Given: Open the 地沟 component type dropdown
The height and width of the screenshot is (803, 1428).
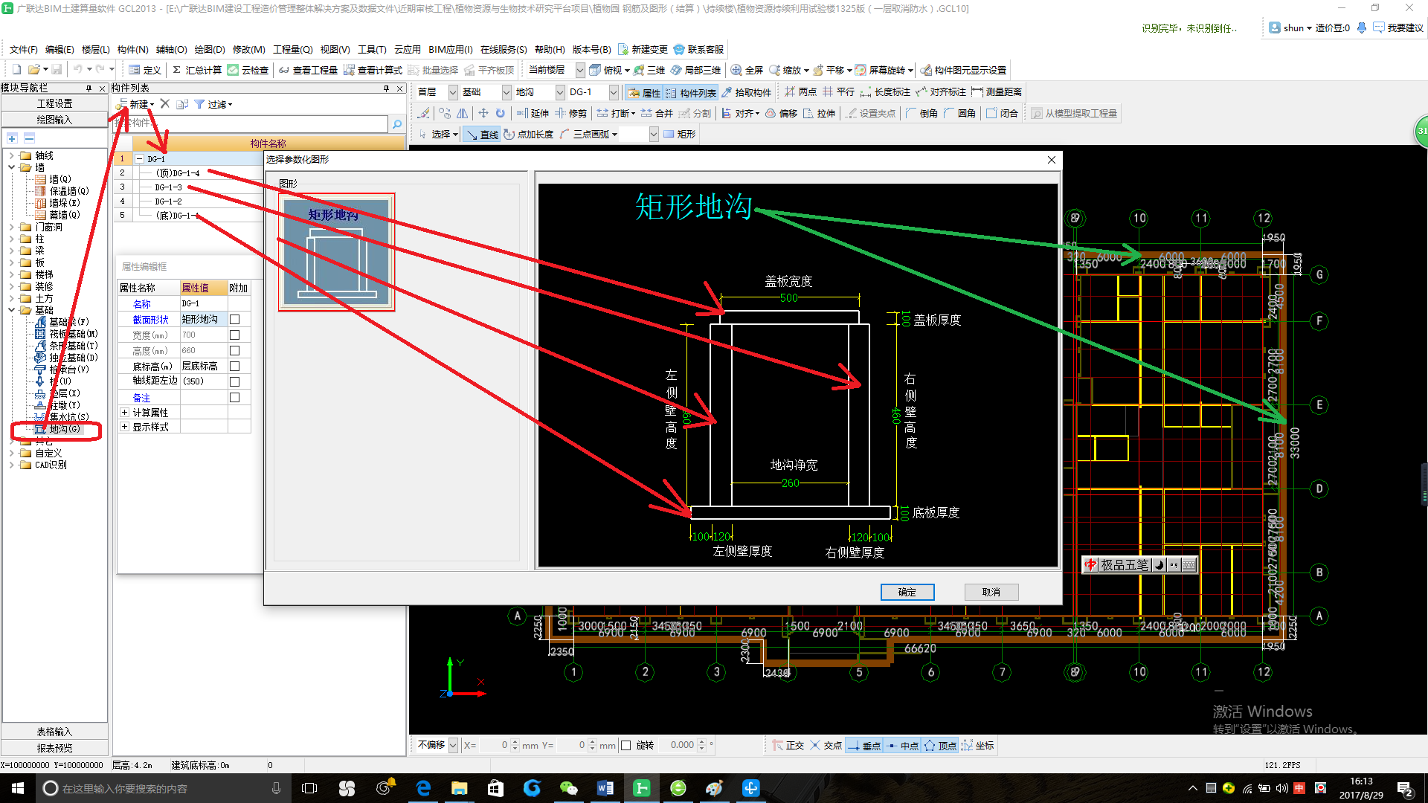Looking at the screenshot, I should (560, 92).
